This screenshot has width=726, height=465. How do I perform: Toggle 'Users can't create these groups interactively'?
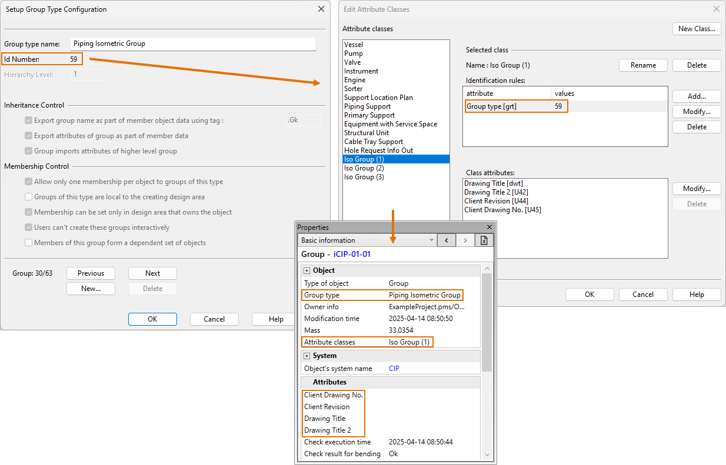coord(29,228)
